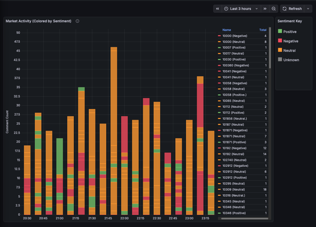This screenshot has width=316, height=227.
Task: Click the red series marker for 10192 (Negative)
Action: click(219, 148)
